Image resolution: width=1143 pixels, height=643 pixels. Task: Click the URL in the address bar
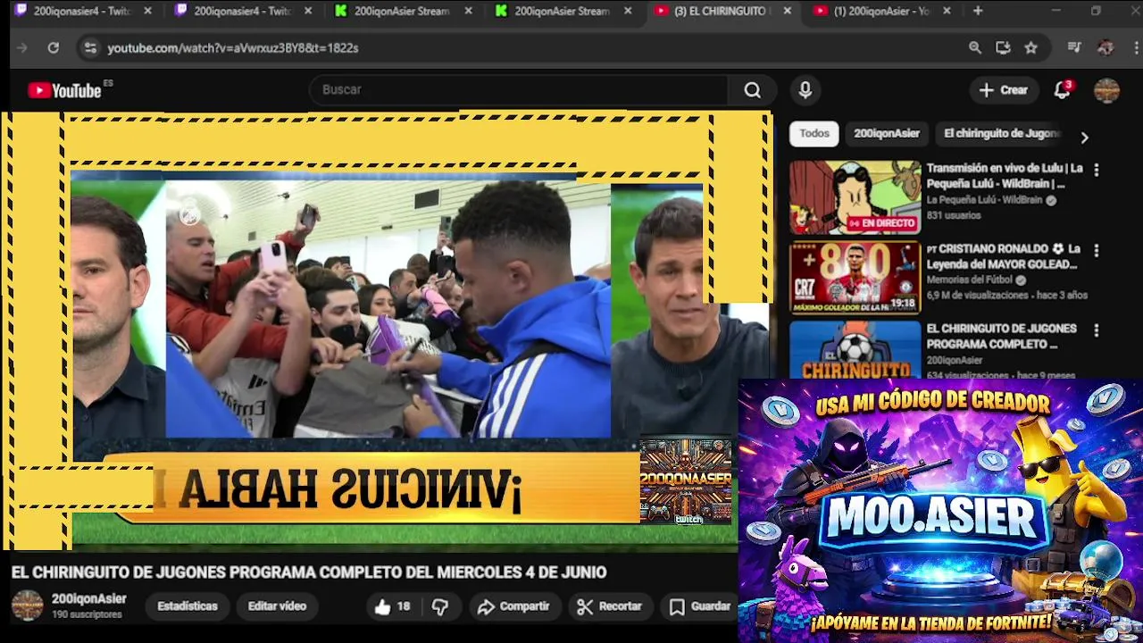pyautogui.click(x=233, y=48)
